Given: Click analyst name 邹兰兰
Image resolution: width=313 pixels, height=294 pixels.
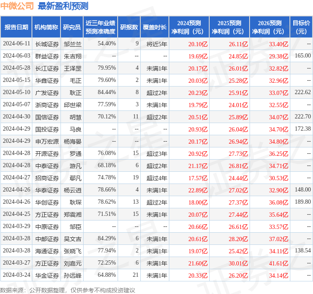Looking at the screenshot, I should click(73, 44).
